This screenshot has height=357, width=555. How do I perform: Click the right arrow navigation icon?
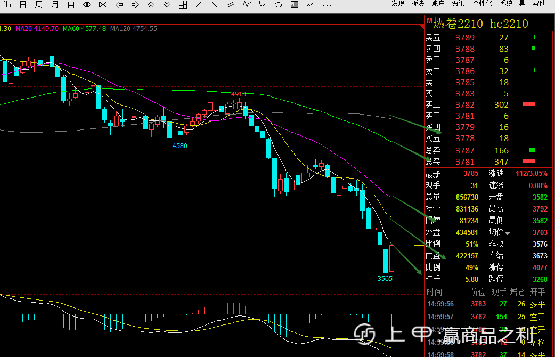(135, 5)
